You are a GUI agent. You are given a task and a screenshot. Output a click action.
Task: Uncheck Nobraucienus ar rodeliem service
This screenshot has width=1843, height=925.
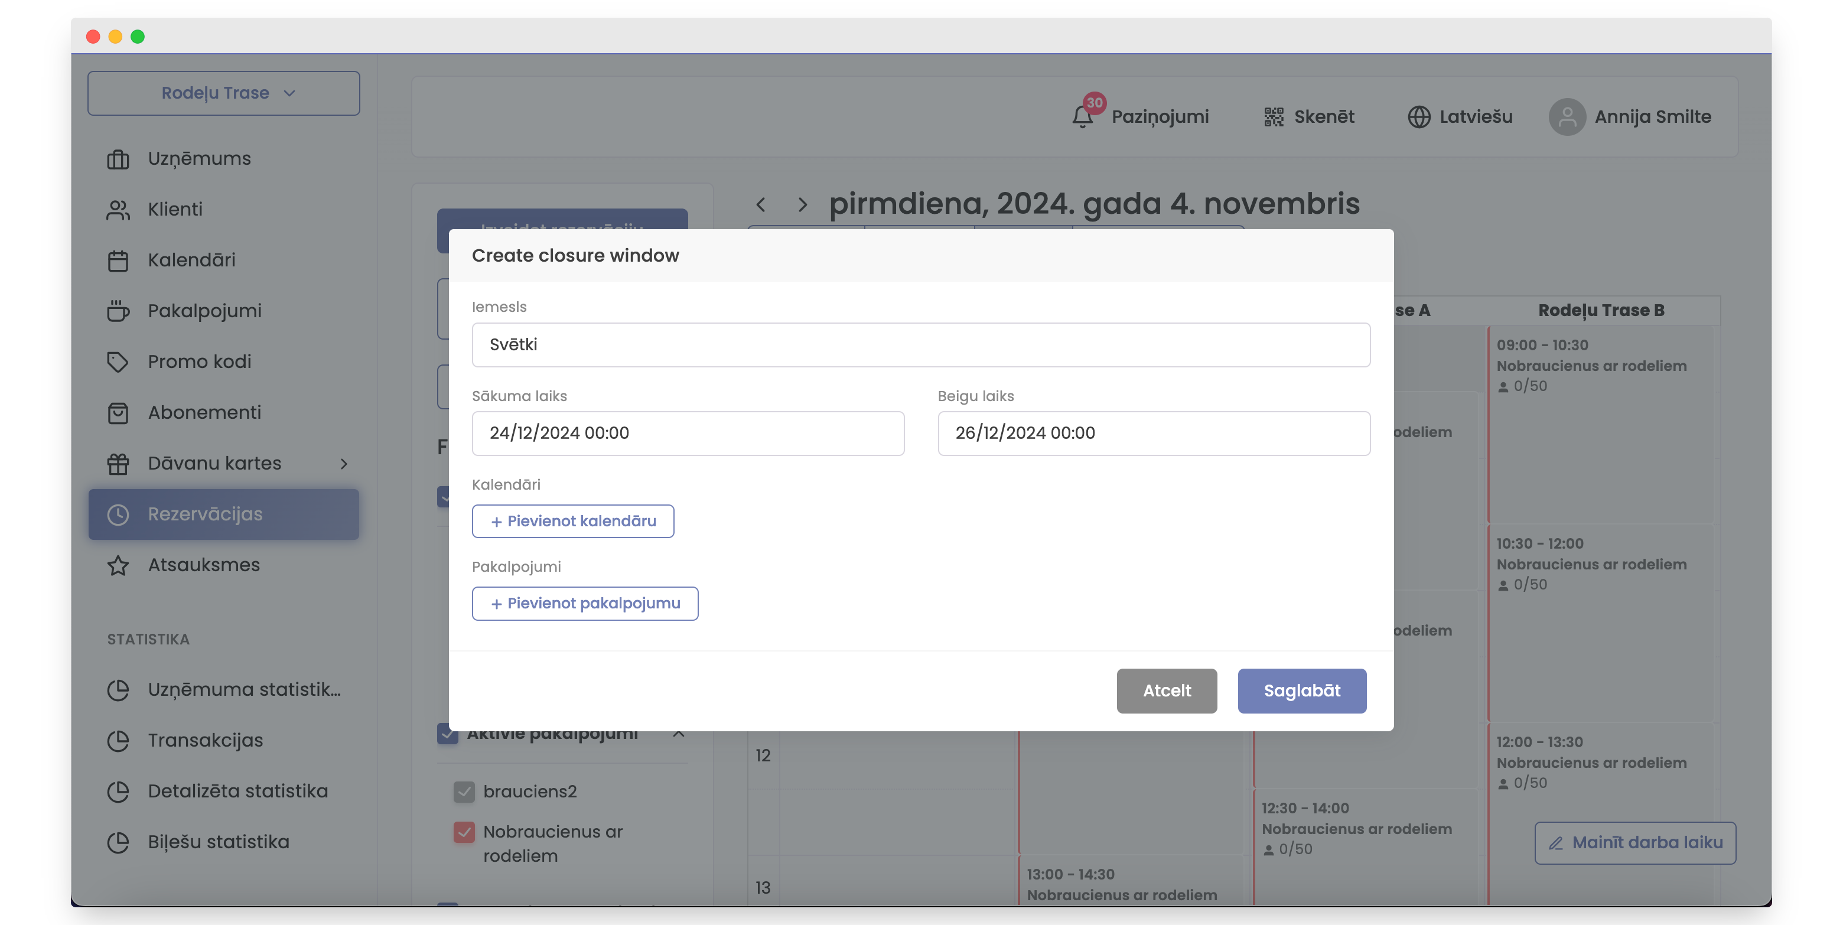tap(464, 832)
